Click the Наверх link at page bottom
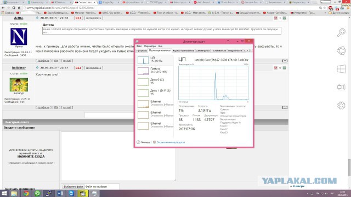351x197 pixels. (298, 186)
